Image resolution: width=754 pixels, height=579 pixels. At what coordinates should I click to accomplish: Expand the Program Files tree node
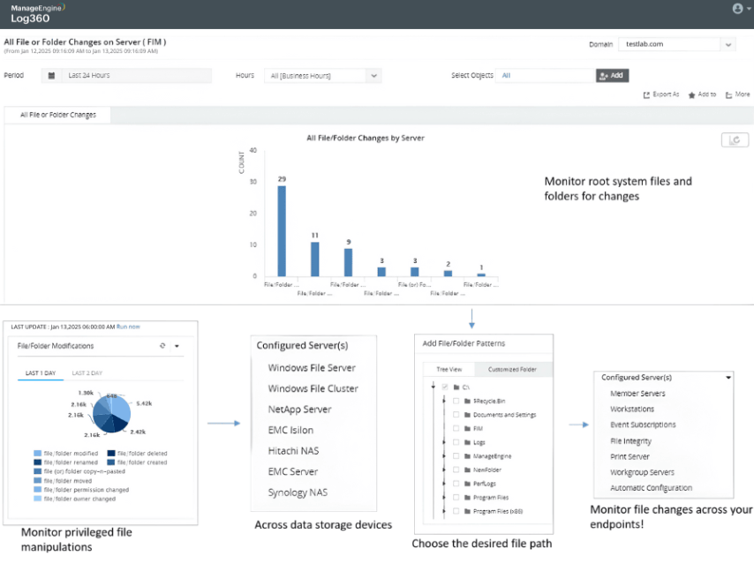click(x=444, y=498)
